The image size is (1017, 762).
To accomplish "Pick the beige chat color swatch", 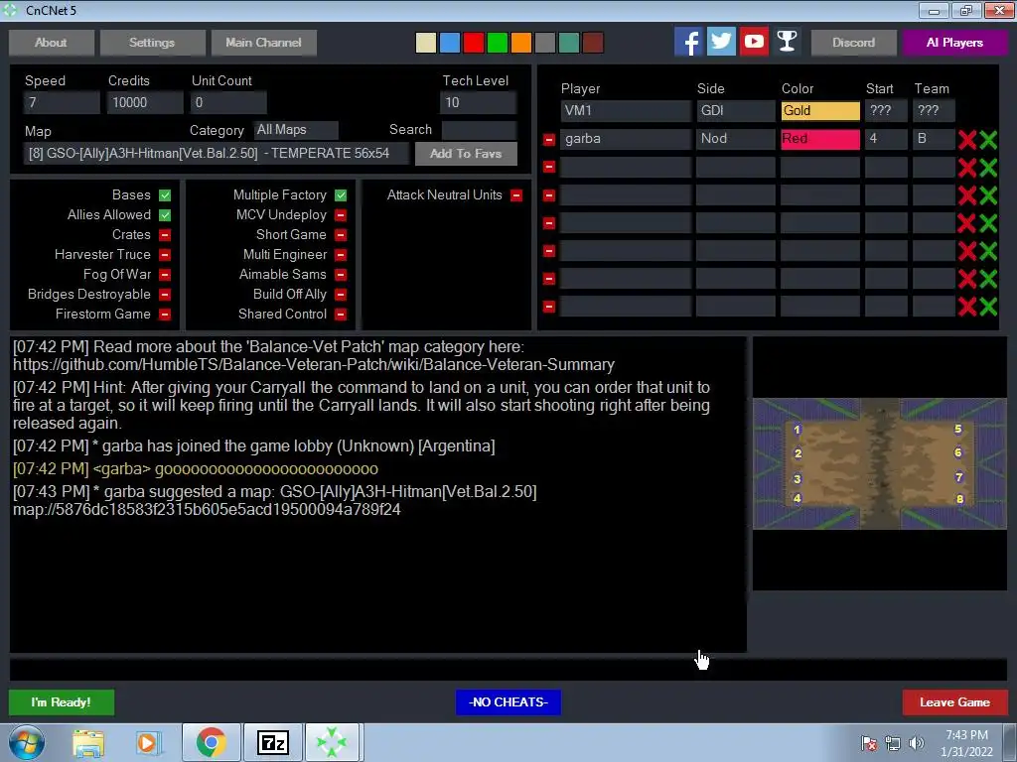I will 425,43.
